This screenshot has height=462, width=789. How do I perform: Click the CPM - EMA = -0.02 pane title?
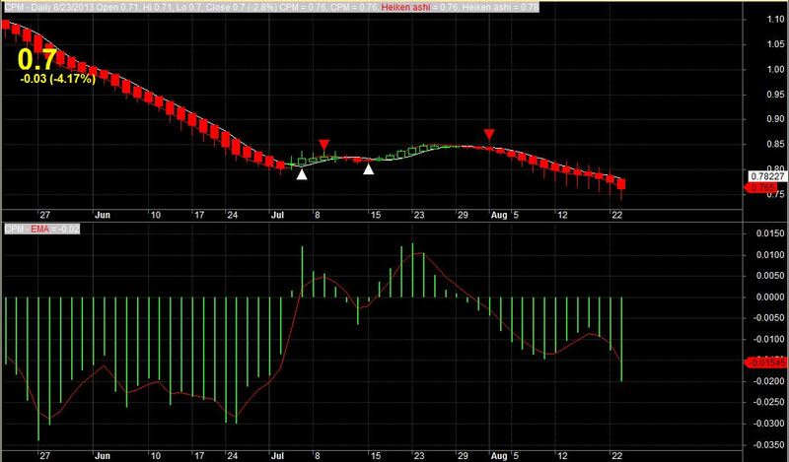[41, 229]
